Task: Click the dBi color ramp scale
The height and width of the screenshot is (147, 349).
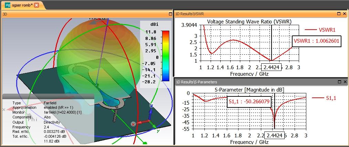Action: pos(166,56)
